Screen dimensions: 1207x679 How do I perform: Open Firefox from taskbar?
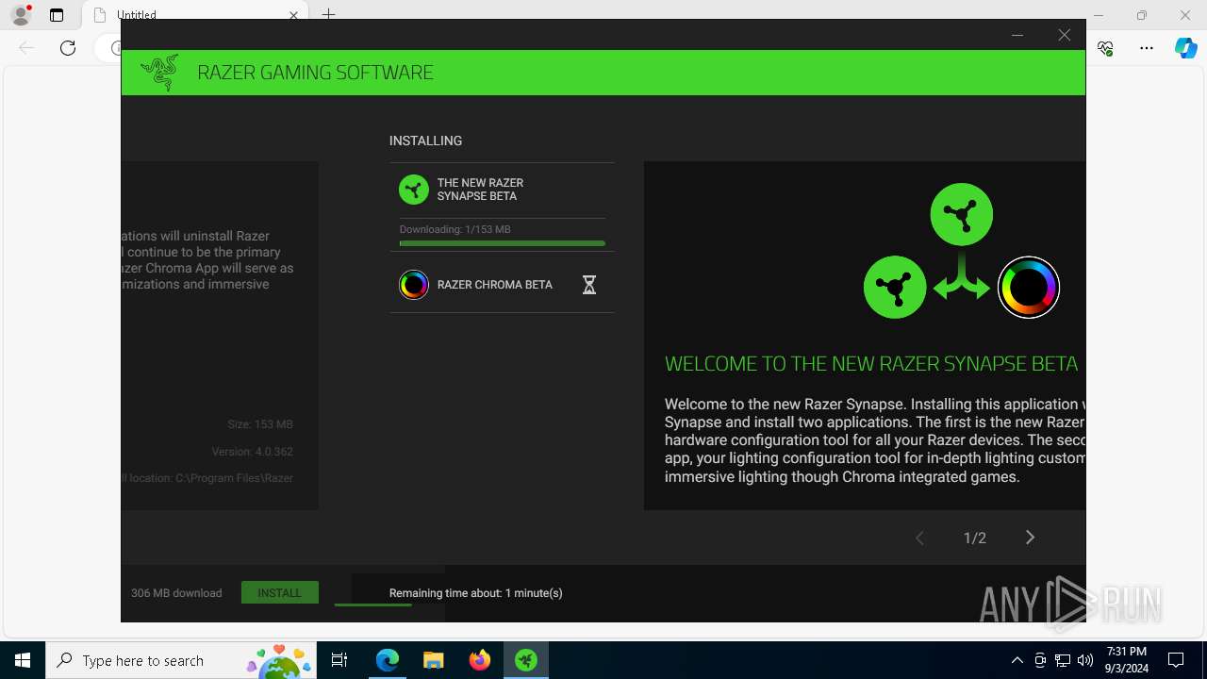pos(479,660)
